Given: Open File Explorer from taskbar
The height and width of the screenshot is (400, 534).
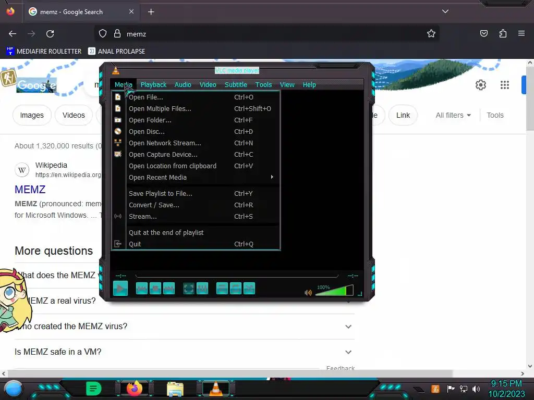Looking at the screenshot, I should (x=175, y=389).
